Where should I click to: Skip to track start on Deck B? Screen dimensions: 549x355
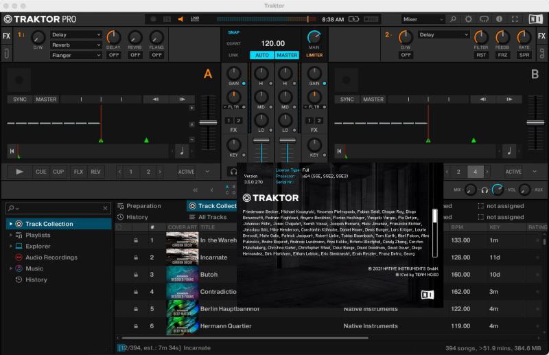(x=339, y=151)
